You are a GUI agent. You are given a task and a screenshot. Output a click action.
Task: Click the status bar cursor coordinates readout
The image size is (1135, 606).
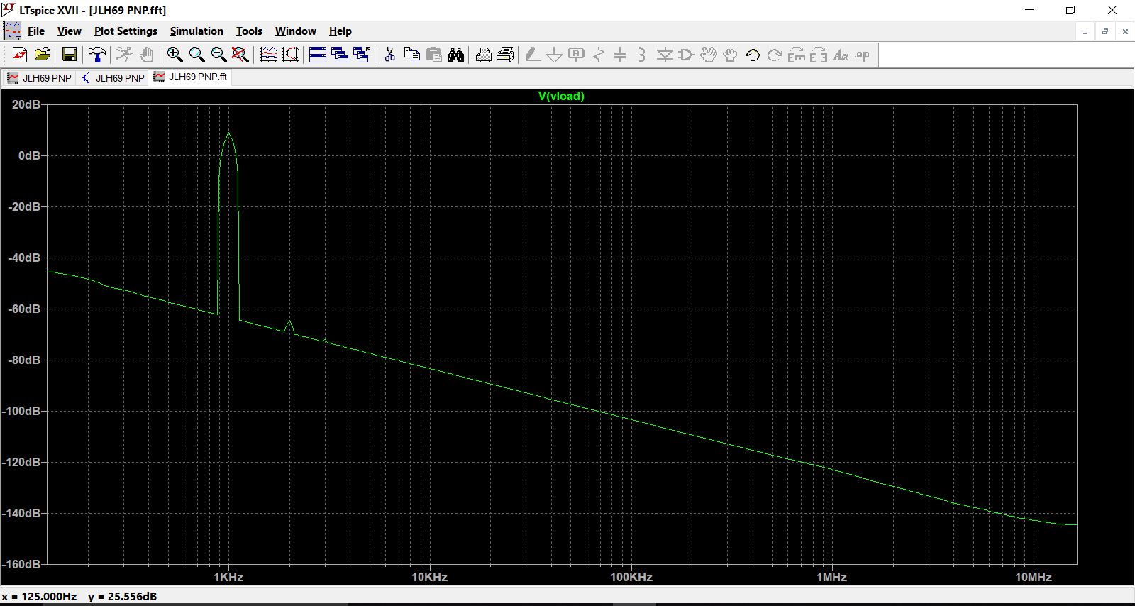(x=79, y=597)
